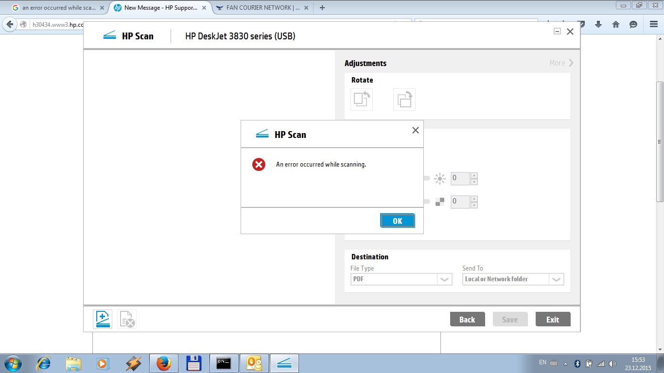Add a new scan page
Image resolution: width=664 pixels, height=373 pixels.
(103, 319)
